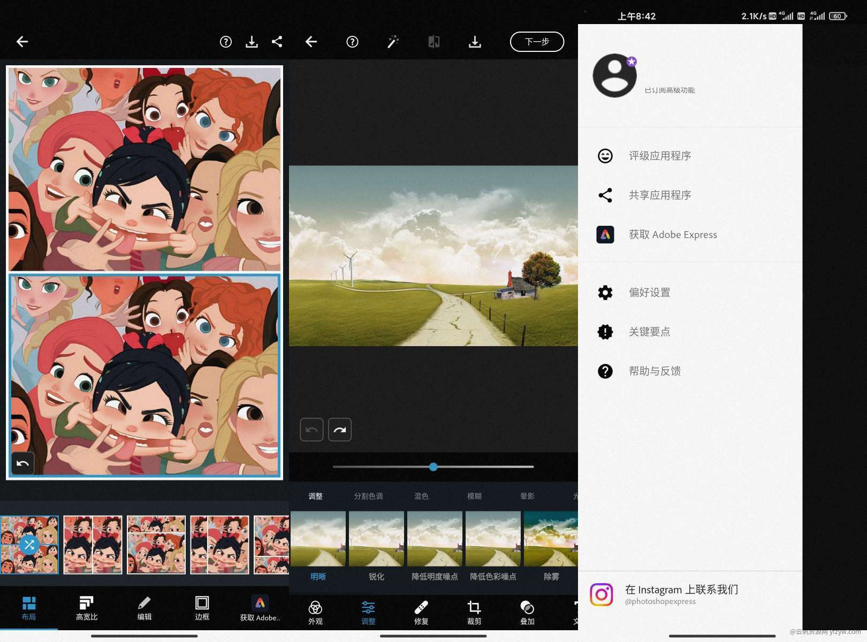Select the 降低明度噪点 thumbnail
This screenshot has width=867, height=642.
[435, 539]
